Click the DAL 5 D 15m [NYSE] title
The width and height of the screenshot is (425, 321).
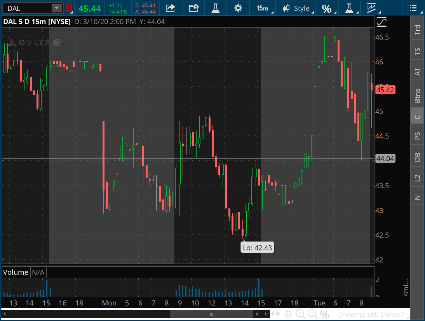(37, 22)
